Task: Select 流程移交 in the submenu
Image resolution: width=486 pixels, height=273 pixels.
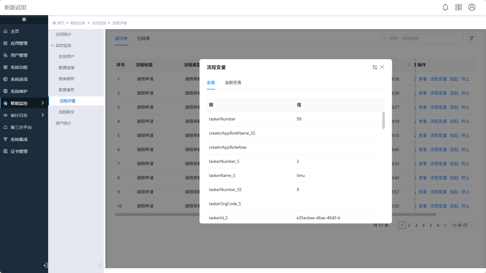Action: click(x=67, y=112)
